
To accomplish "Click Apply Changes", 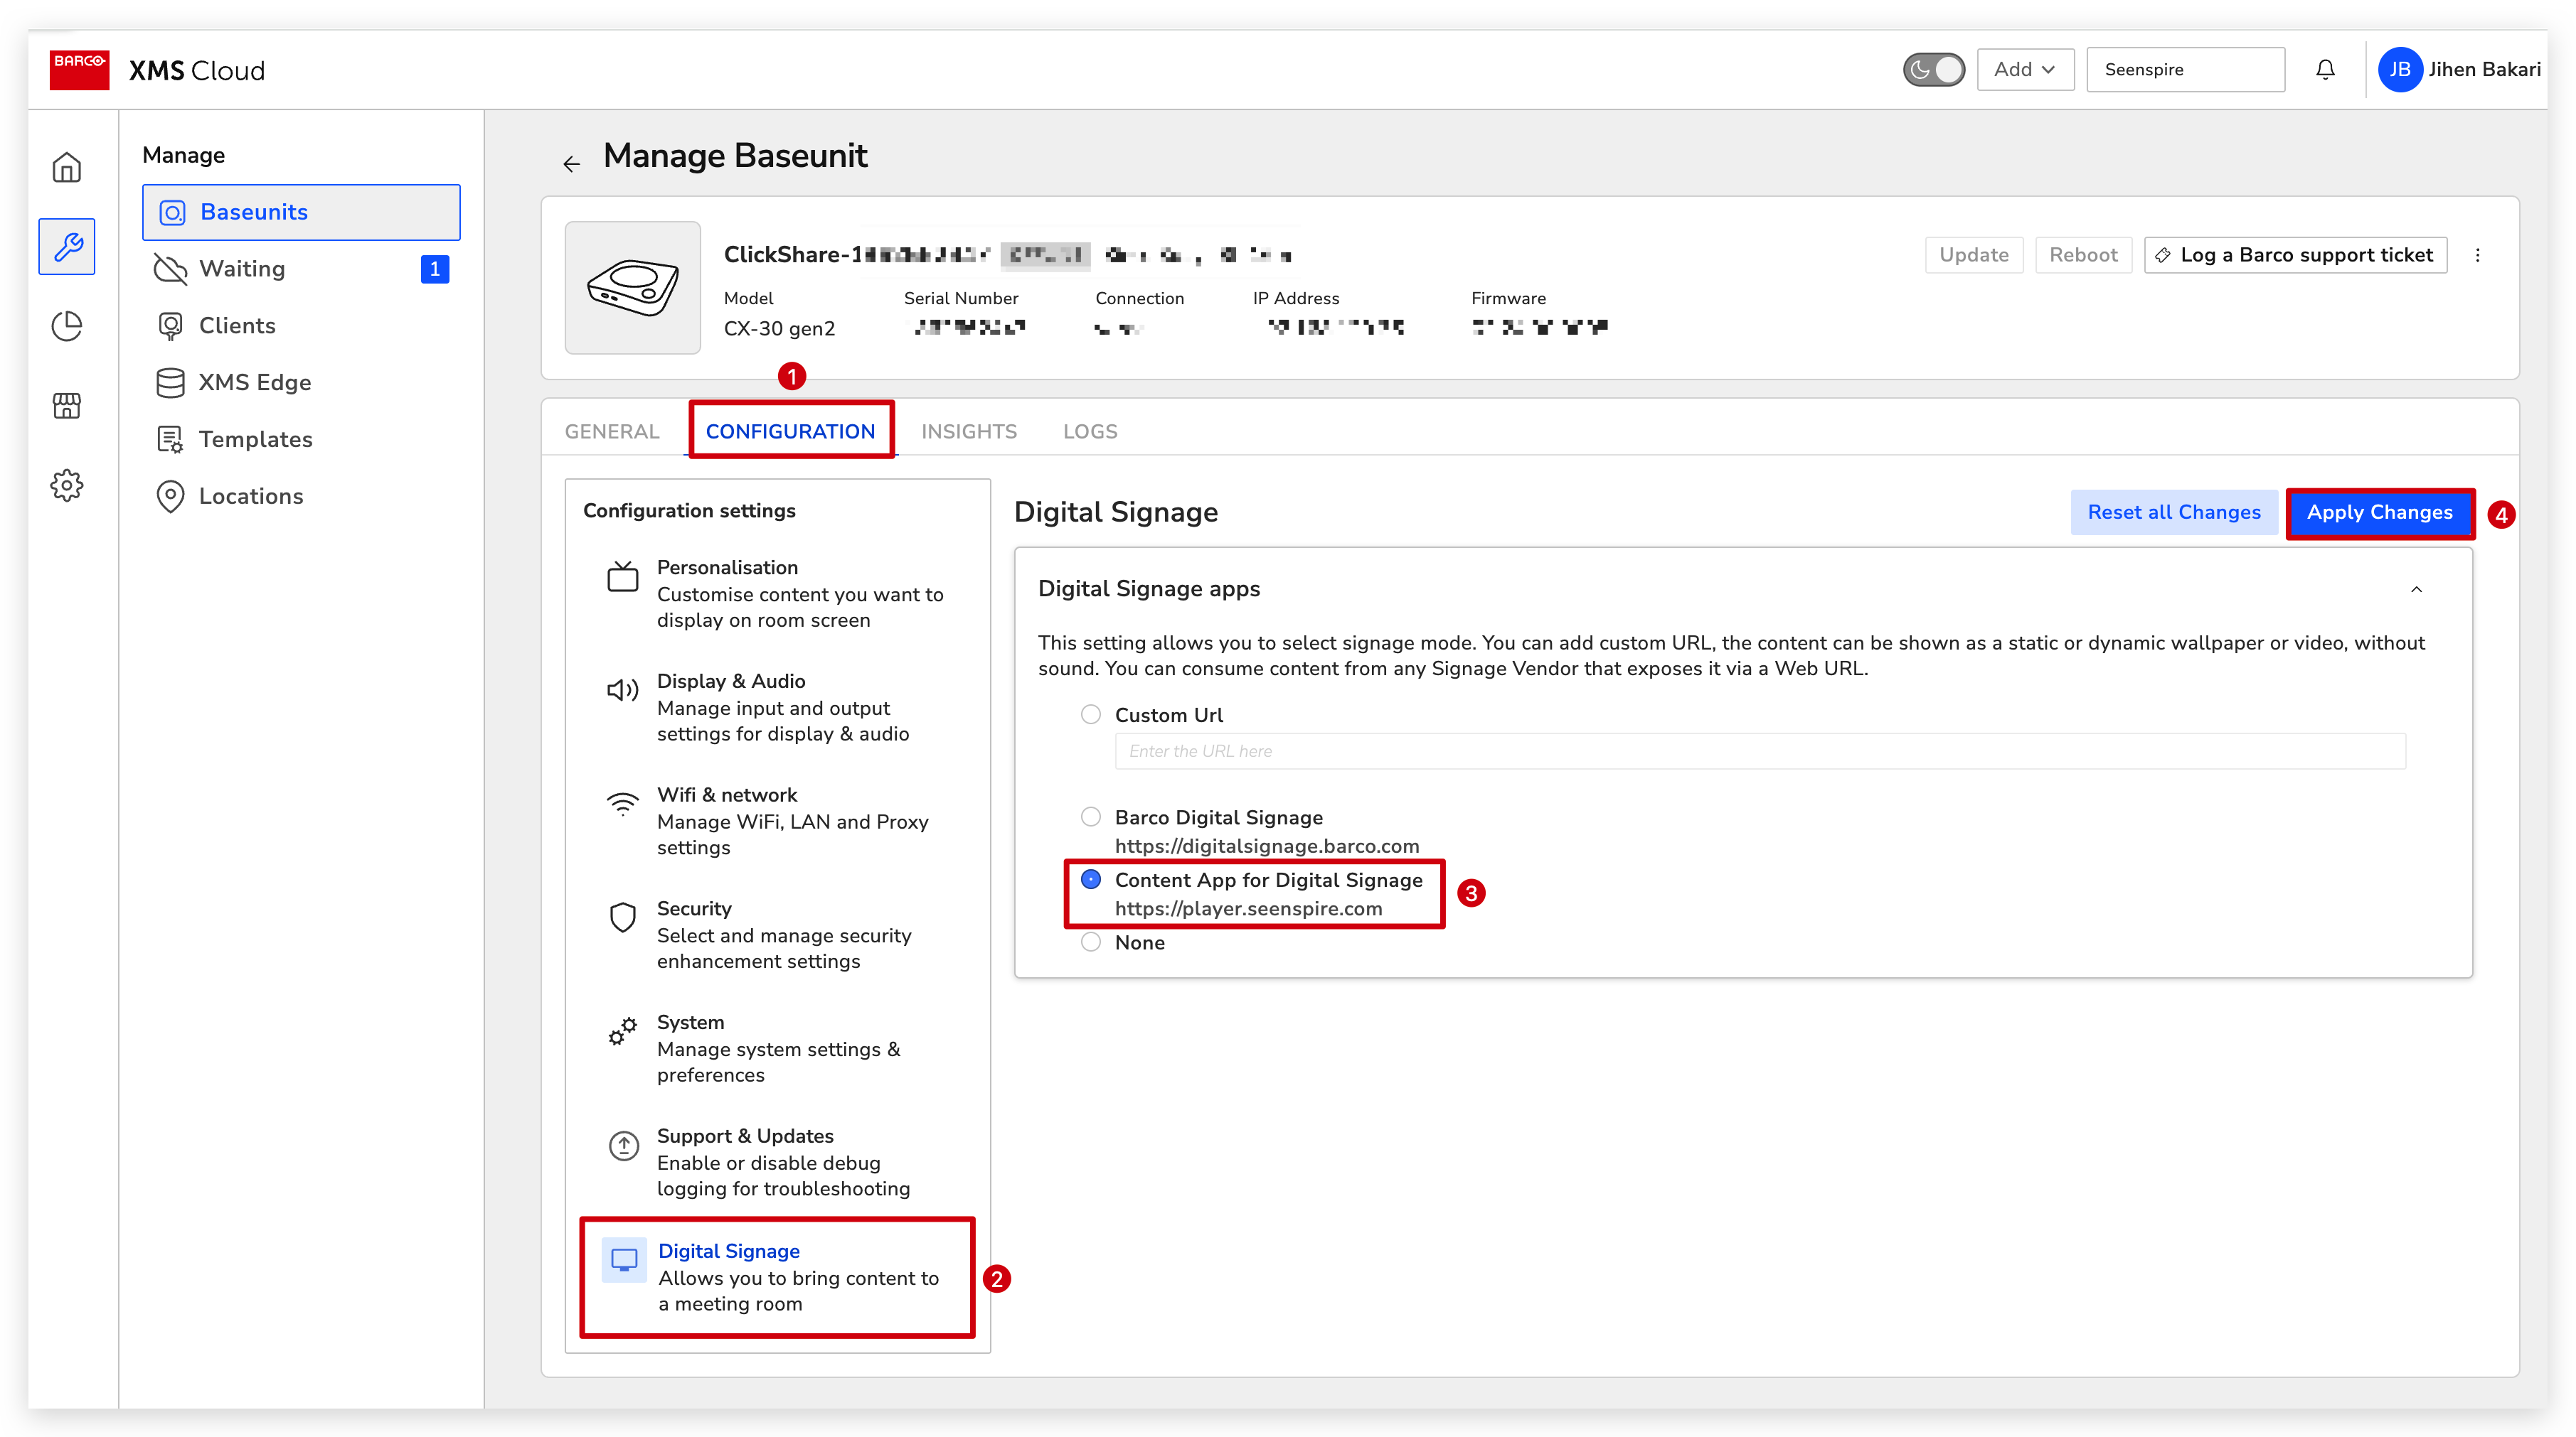I will click(2379, 512).
